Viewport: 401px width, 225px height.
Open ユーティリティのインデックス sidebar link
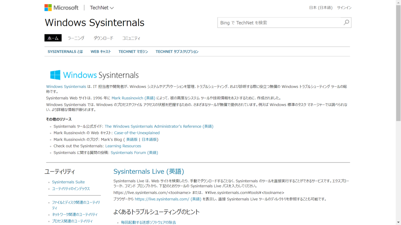[71, 189]
